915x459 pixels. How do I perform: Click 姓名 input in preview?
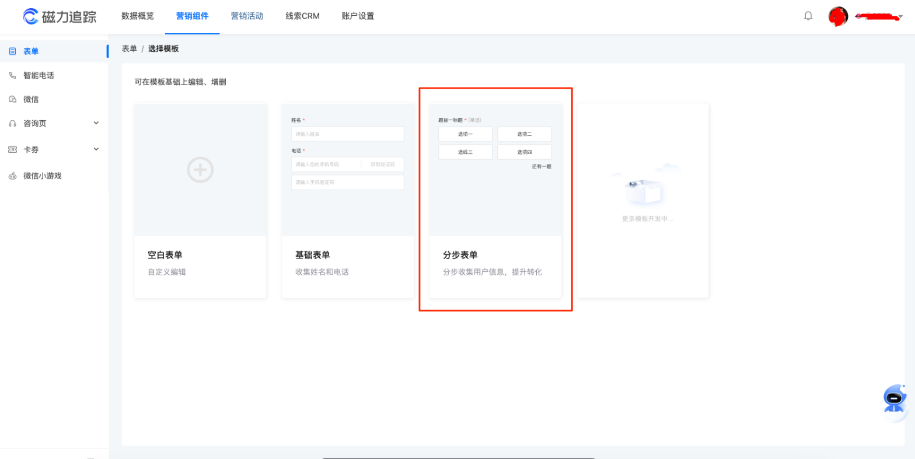(x=348, y=134)
